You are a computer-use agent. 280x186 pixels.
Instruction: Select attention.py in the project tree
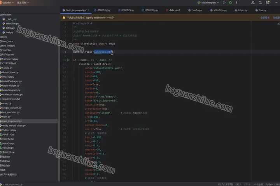11,24
